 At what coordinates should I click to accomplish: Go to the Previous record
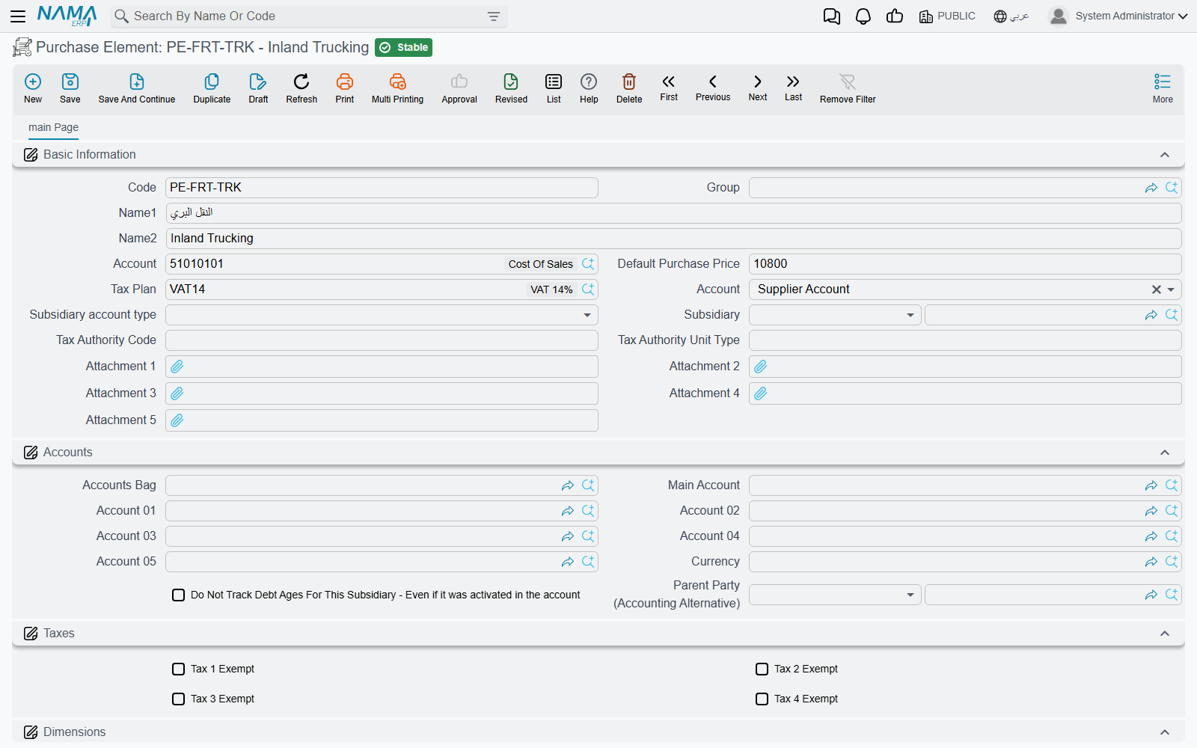(713, 87)
